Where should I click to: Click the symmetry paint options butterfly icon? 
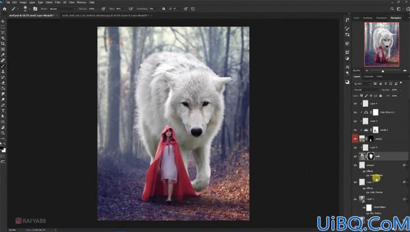[x=192, y=9]
